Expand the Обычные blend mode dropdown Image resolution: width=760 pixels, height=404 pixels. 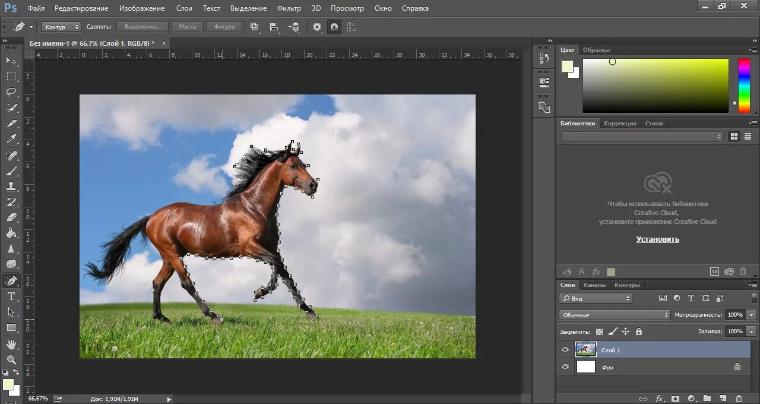click(615, 315)
